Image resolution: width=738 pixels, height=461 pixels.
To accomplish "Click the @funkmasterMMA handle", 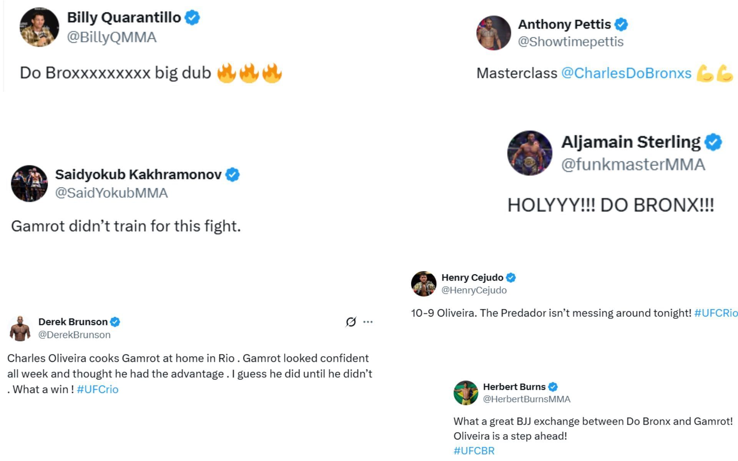I will tap(633, 164).
